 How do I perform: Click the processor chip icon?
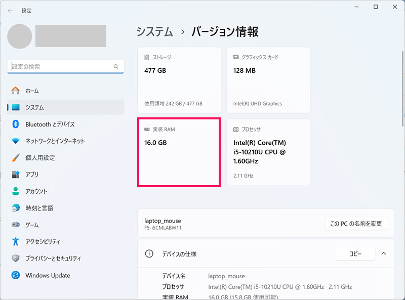(236, 130)
